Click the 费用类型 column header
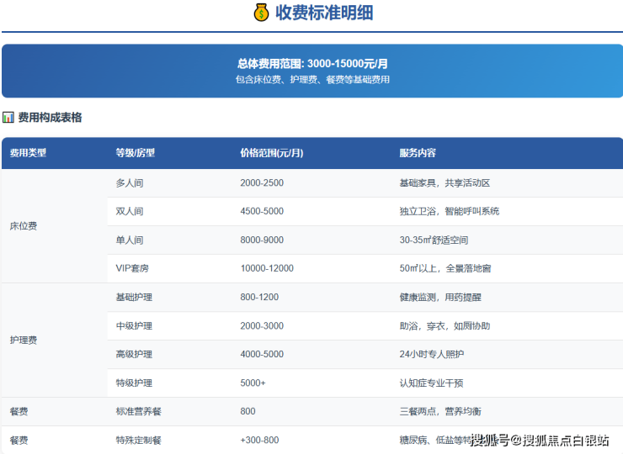623x454 pixels. click(28, 153)
